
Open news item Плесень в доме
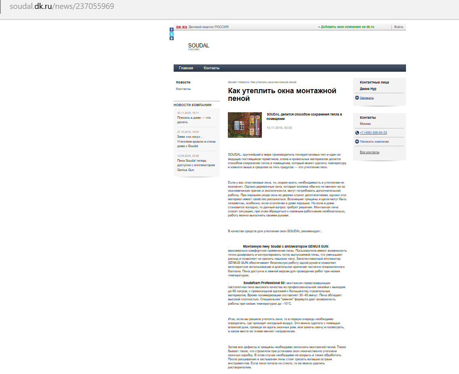click(x=194, y=120)
